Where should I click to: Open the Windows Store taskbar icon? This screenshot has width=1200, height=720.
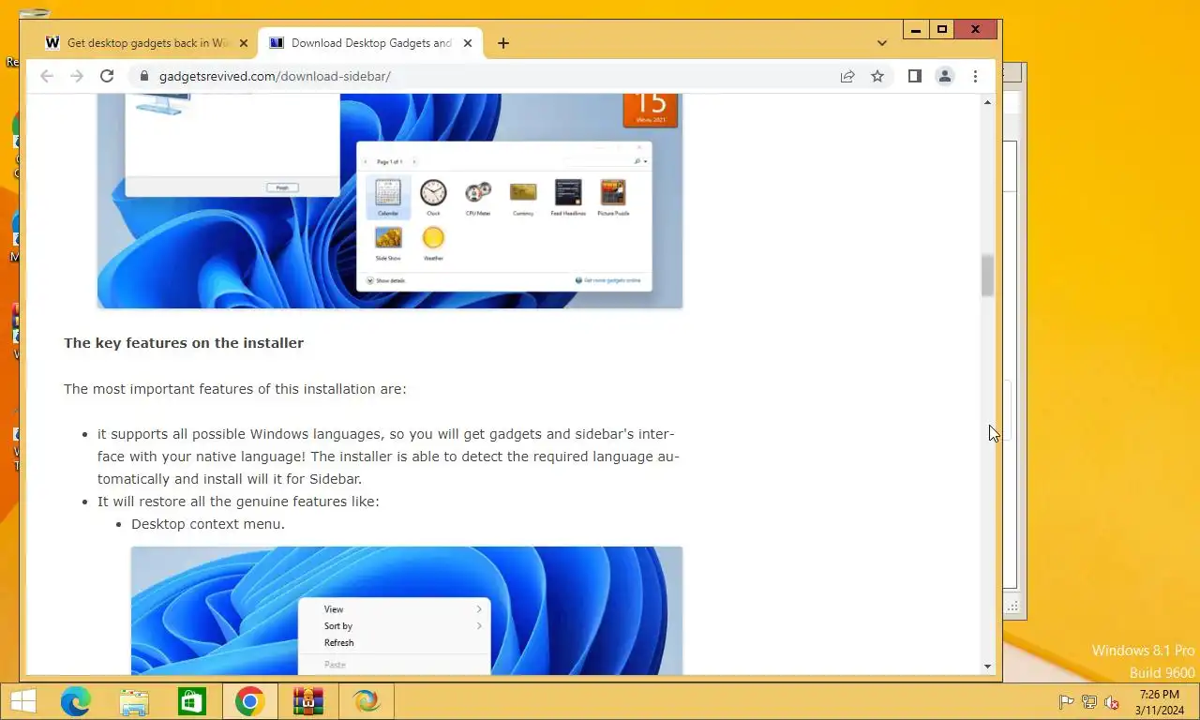click(x=192, y=701)
